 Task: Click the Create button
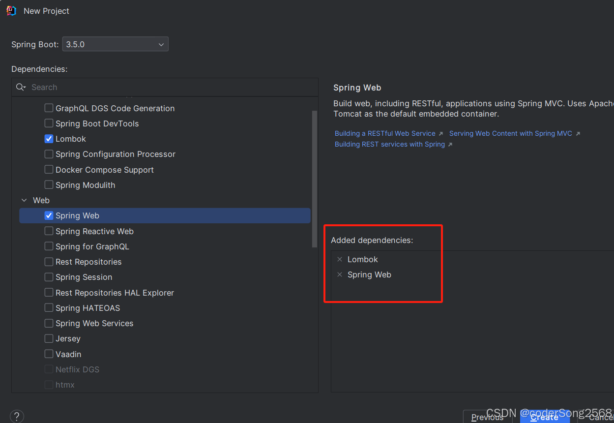545,417
